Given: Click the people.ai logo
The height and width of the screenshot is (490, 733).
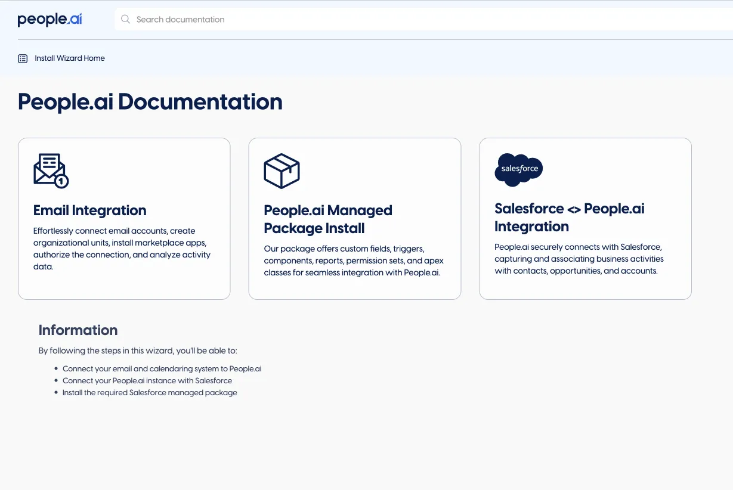Looking at the screenshot, I should pyautogui.click(x=50, y=20).
